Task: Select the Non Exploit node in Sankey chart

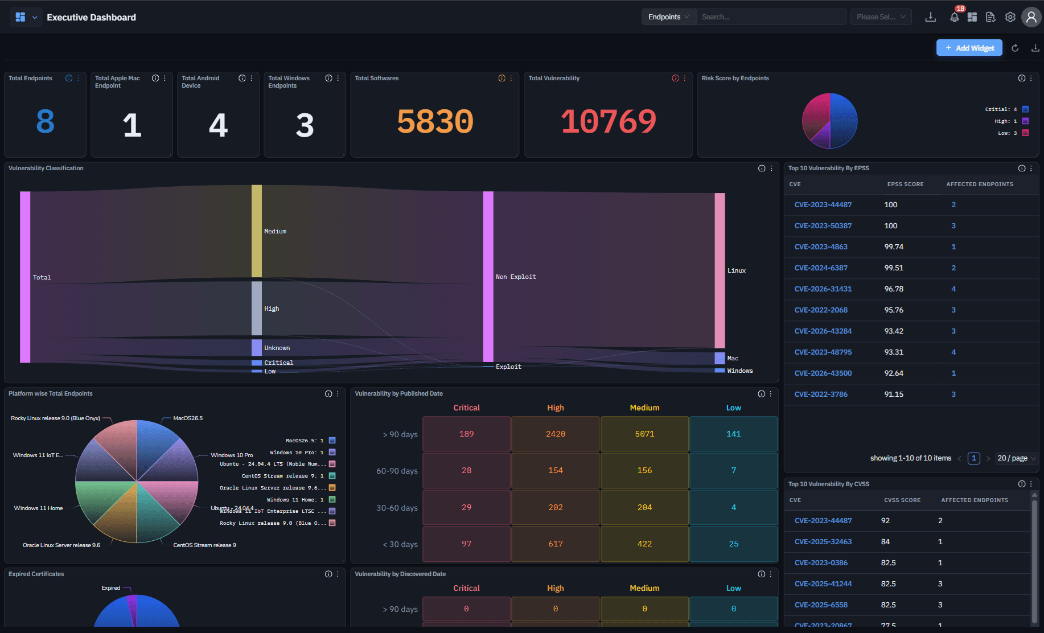Action: [x=488, y=277]
